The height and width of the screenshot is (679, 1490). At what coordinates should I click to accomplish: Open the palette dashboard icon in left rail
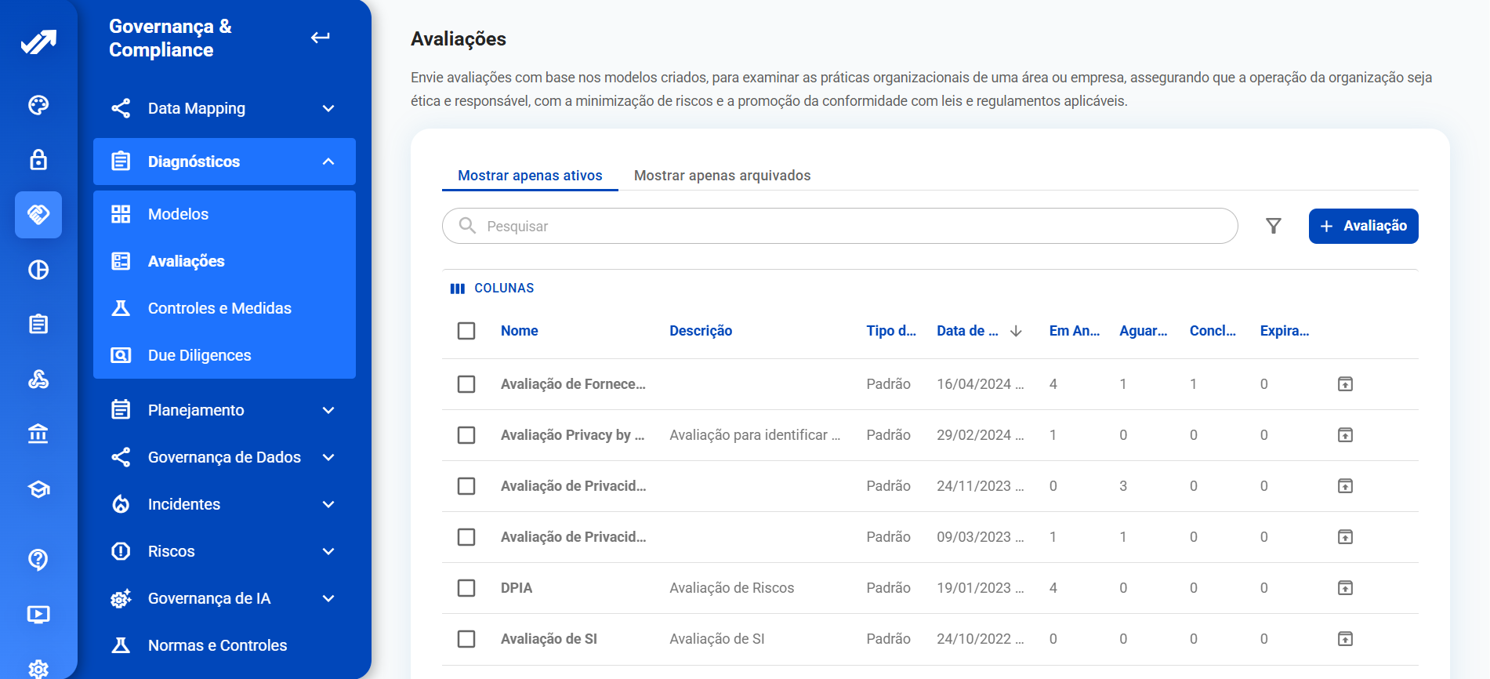click(x=38, y=105)
